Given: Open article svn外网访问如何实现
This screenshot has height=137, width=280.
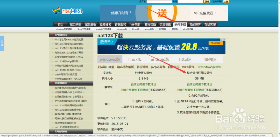Looking at the screenshot, I should 66,74.
